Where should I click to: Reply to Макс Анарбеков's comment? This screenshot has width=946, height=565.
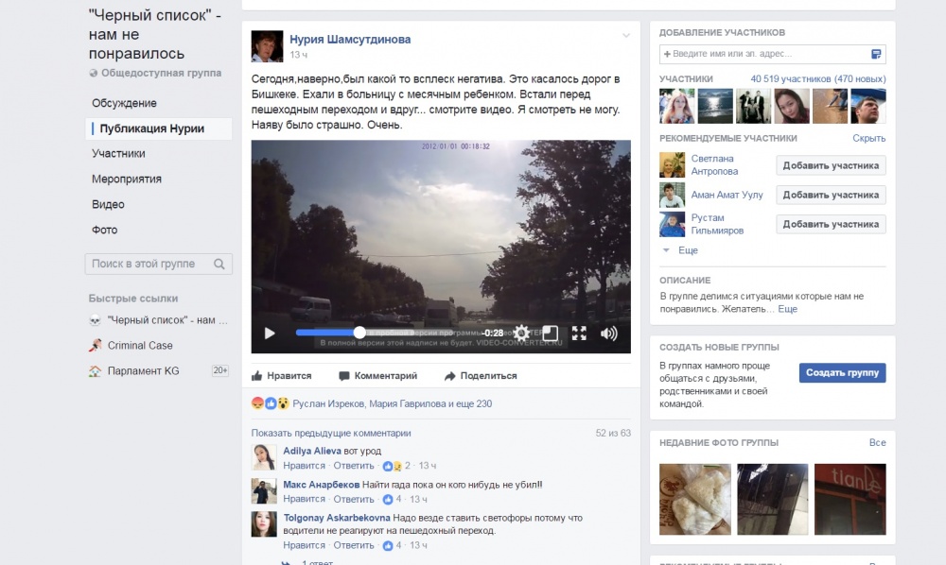coord(354,499)
